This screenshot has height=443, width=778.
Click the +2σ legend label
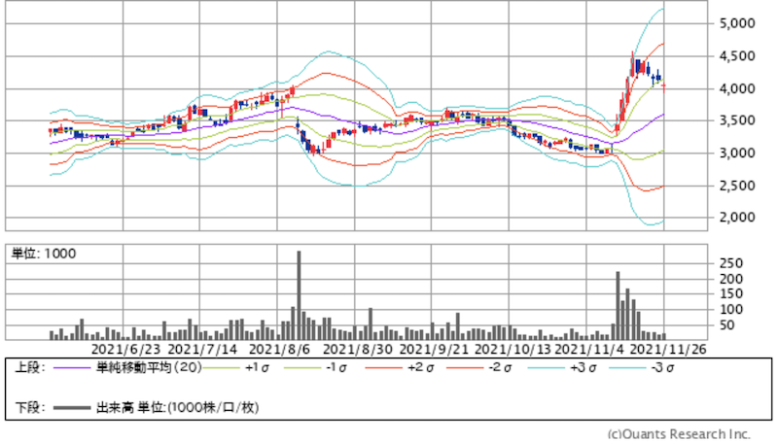[420, 368]
